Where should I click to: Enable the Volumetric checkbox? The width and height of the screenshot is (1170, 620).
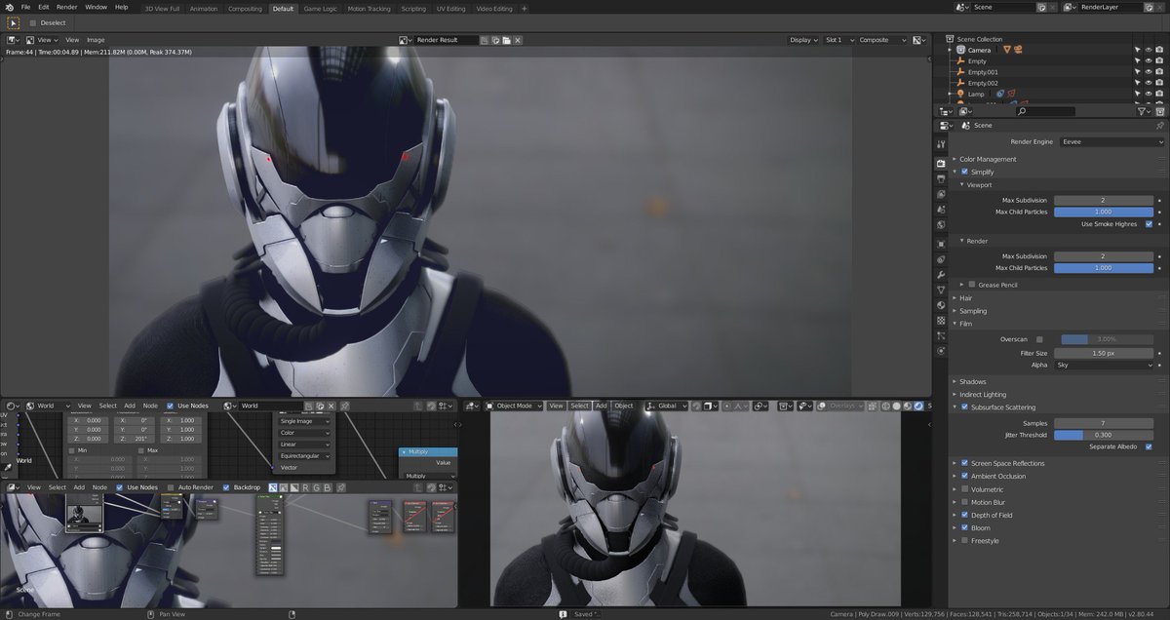click(x=965, y=489)
